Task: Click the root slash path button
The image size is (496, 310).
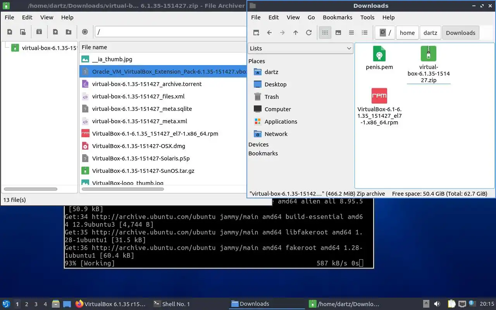Action: point(385,33)
